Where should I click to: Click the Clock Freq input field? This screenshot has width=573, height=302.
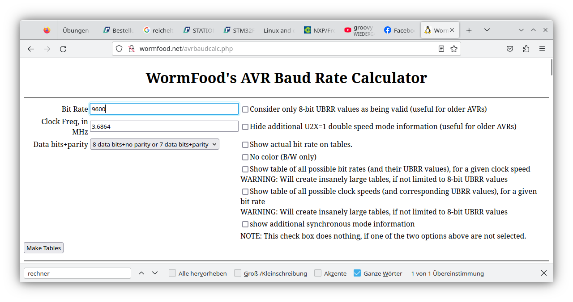click(164, 126)
